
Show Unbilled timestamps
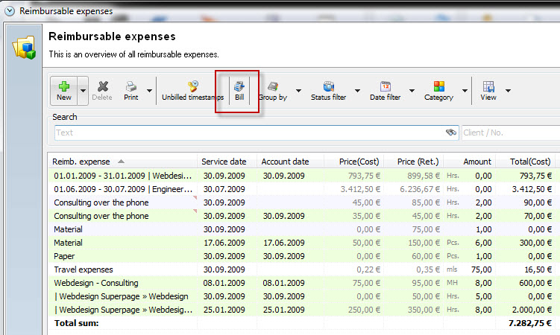(192, 91)
